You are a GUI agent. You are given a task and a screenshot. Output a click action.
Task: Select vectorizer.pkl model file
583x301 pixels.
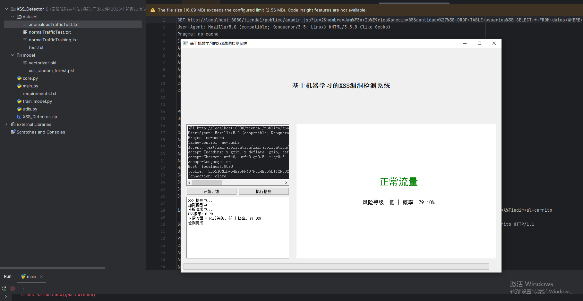point(42,63)
